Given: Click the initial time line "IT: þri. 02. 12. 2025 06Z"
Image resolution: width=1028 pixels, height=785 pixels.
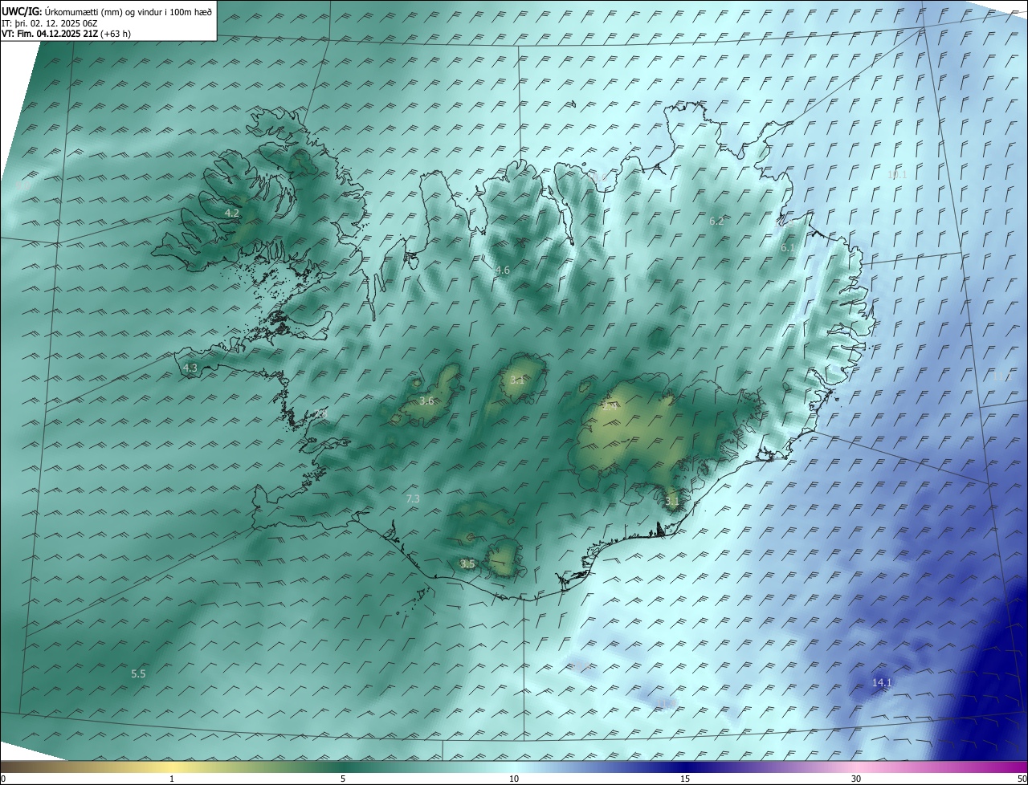Looking at the screenshot, I should pyautogui.click(x=49, y=23).
